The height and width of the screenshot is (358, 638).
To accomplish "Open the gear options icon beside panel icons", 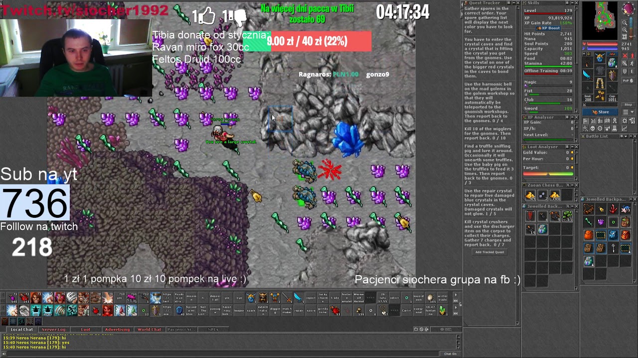I will pyautogui.click(x=625, y=121).
